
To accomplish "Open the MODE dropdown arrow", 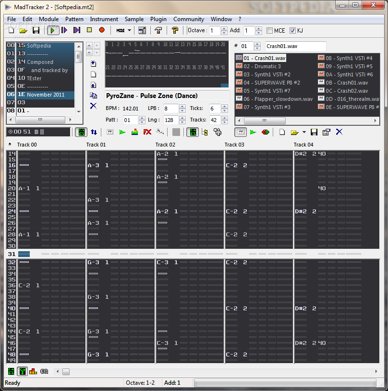I will pyautogui.click(x=130, y=30).
